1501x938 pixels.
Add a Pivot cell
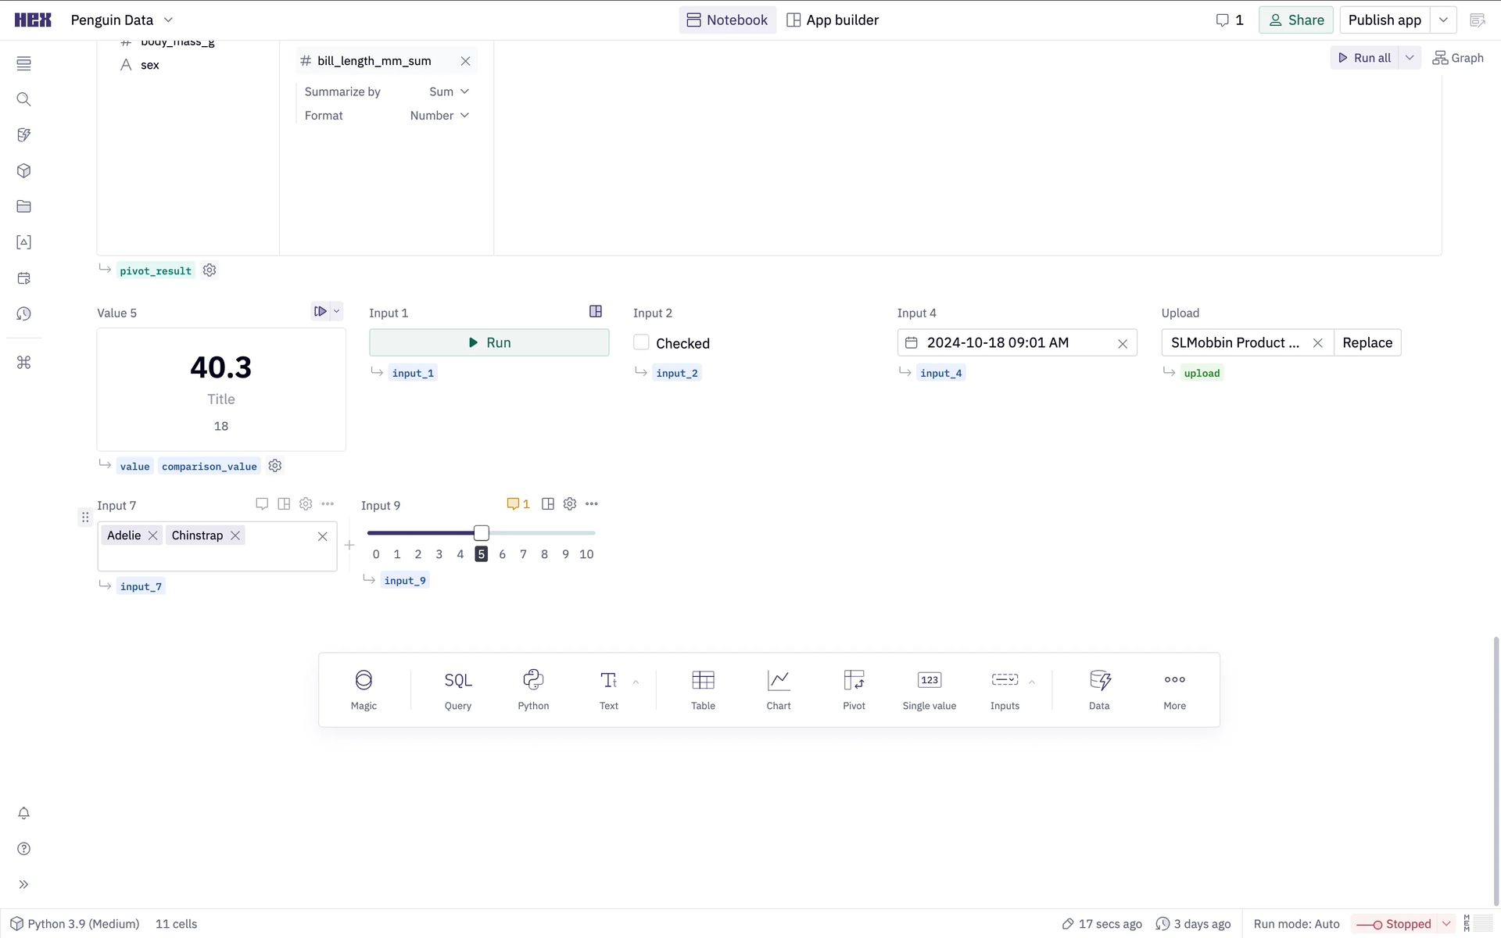[x=854, y=690]
